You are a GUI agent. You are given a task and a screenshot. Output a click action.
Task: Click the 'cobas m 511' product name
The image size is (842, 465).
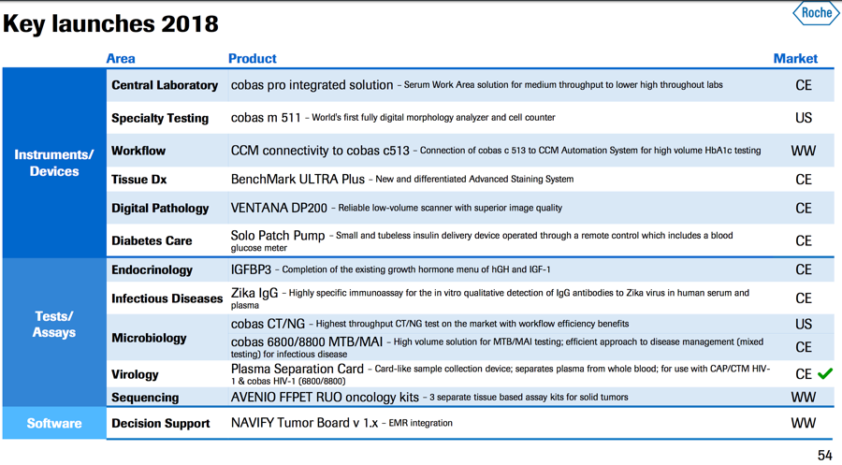266,118
